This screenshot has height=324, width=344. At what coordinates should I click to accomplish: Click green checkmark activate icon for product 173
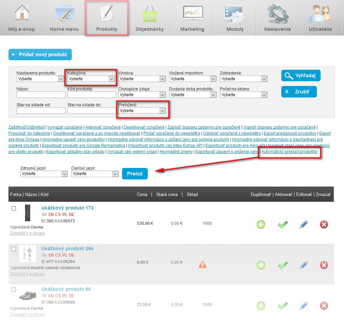click(x=282, y=224)
